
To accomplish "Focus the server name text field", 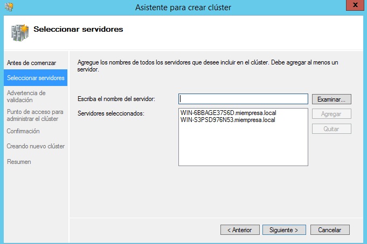I will [243, 99].
